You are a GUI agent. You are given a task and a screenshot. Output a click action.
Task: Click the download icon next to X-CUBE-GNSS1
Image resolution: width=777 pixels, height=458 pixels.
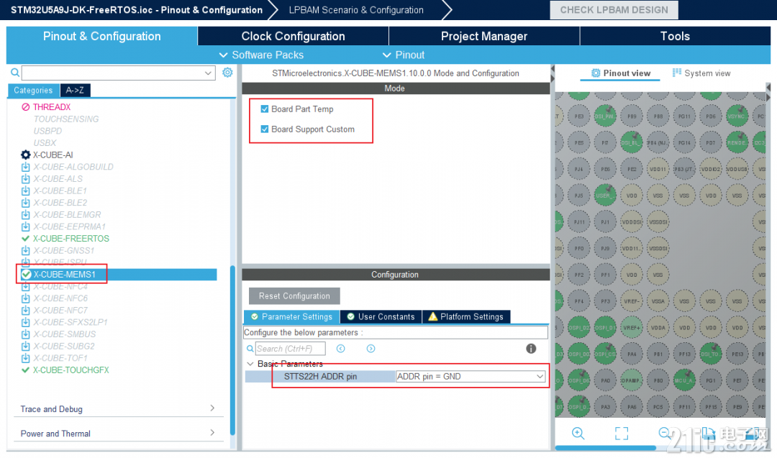26,250
